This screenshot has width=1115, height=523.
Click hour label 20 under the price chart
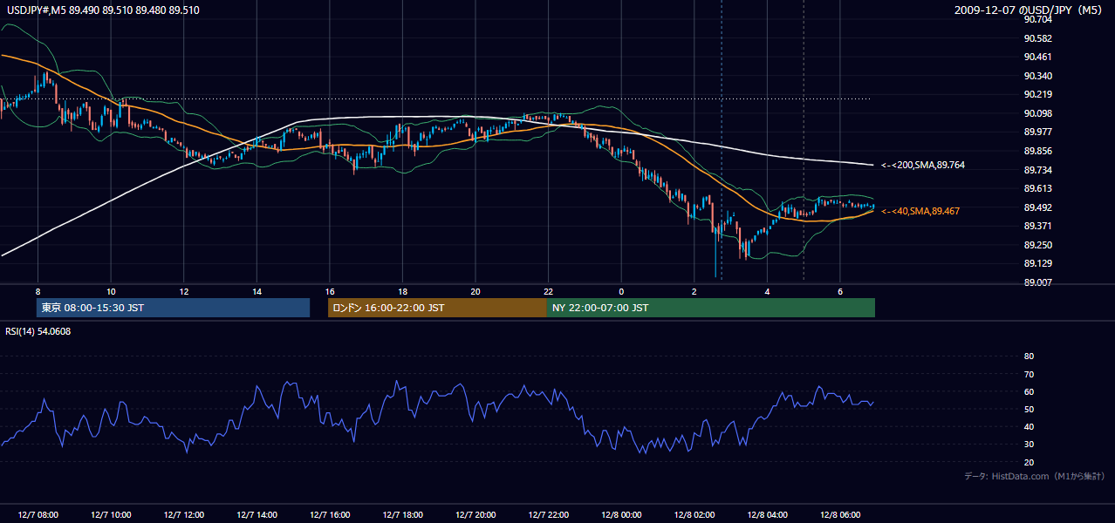(x=475, y=291)
